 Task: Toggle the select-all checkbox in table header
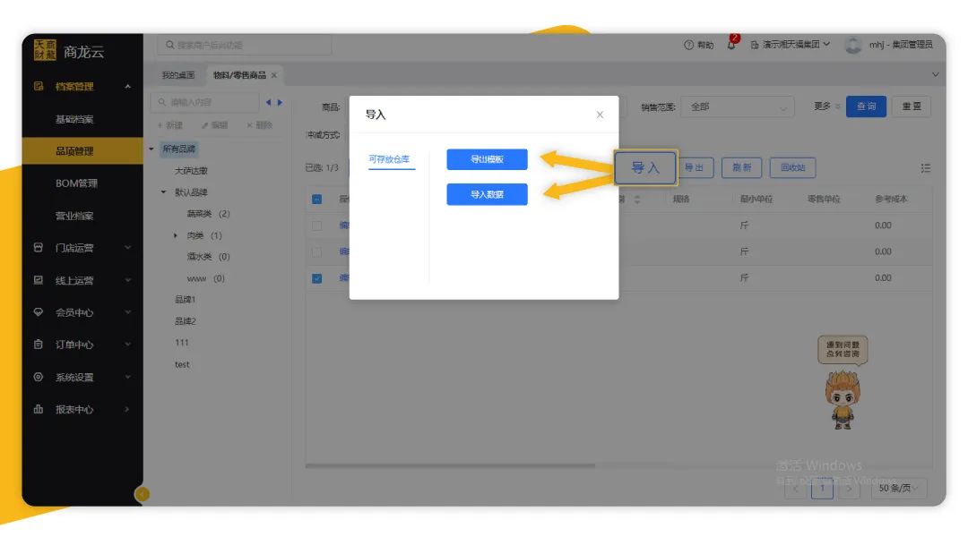coord(316,199)
